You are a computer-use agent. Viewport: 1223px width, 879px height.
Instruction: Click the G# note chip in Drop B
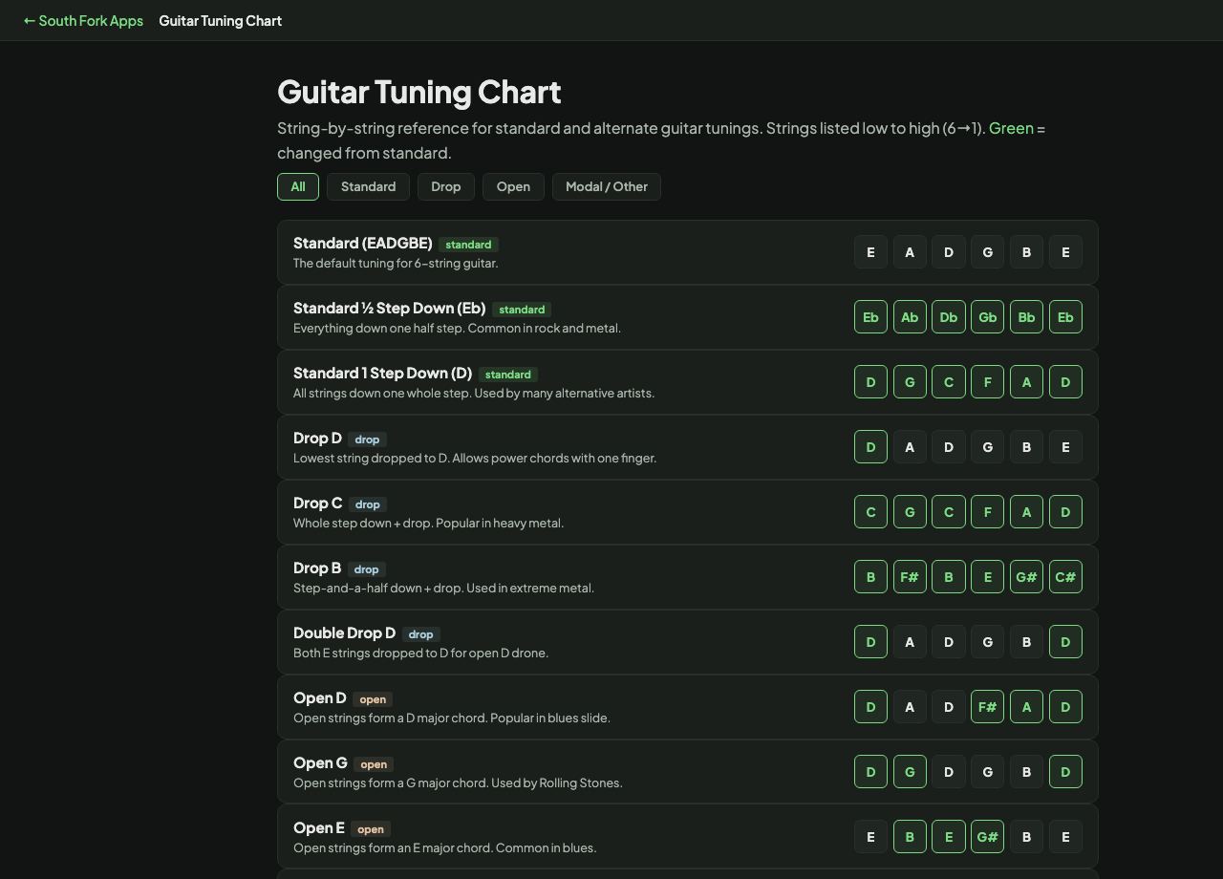pos(1027,577)
